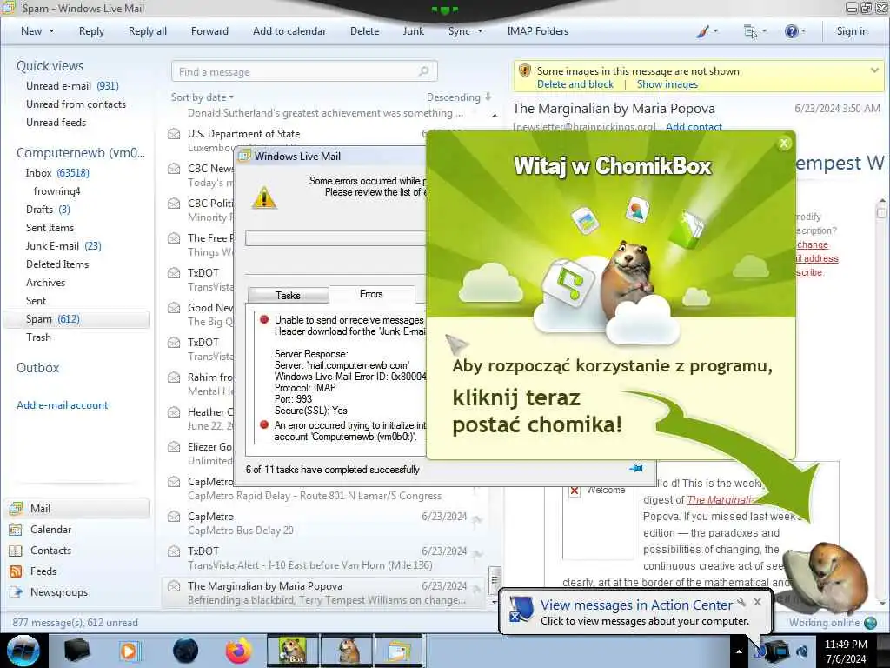Close the ChomikBox welcome popup
The image size is (890, 668).
click(x=784, y=144)
